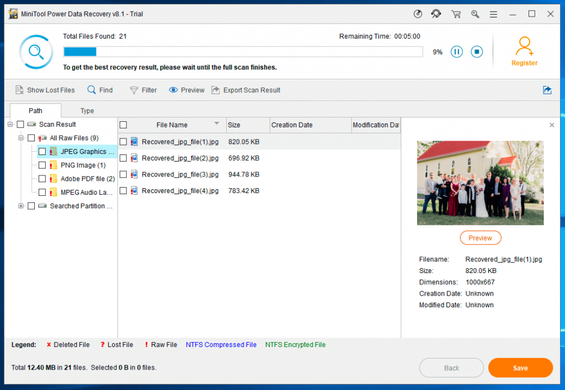Viewport: 565px width, 390px height.
Task: Open the shopping cart icon in title bar
Action: click(456, 14)
